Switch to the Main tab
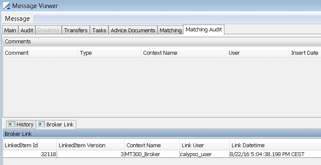 coord(10,30)
